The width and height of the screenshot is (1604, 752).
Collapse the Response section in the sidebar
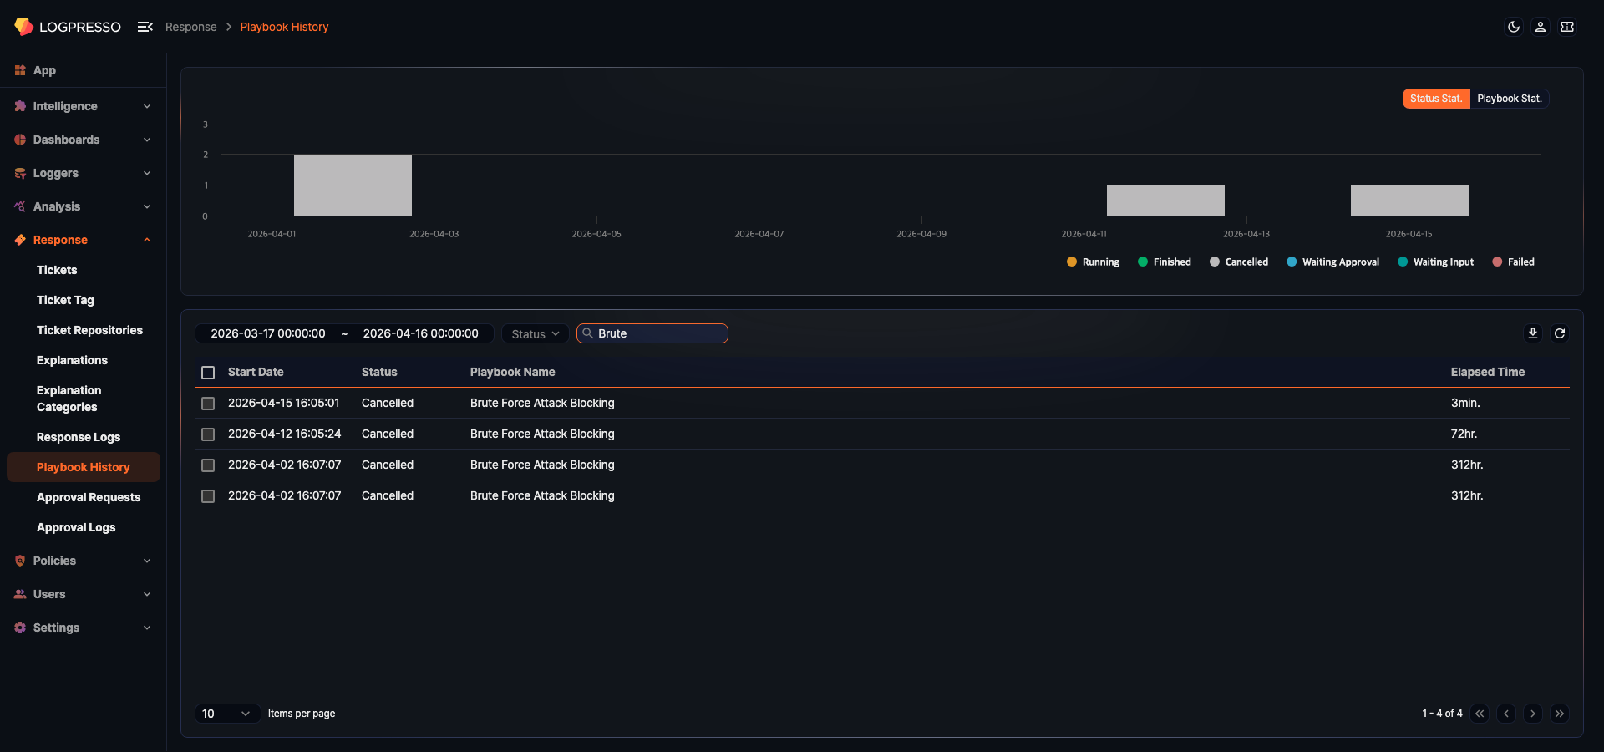click(147, 240)
